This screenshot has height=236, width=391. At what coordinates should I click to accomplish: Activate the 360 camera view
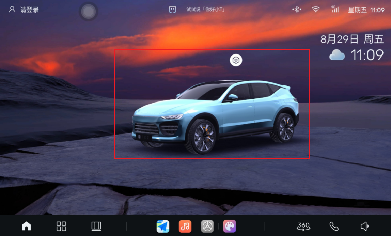click(x=303, y=226)
